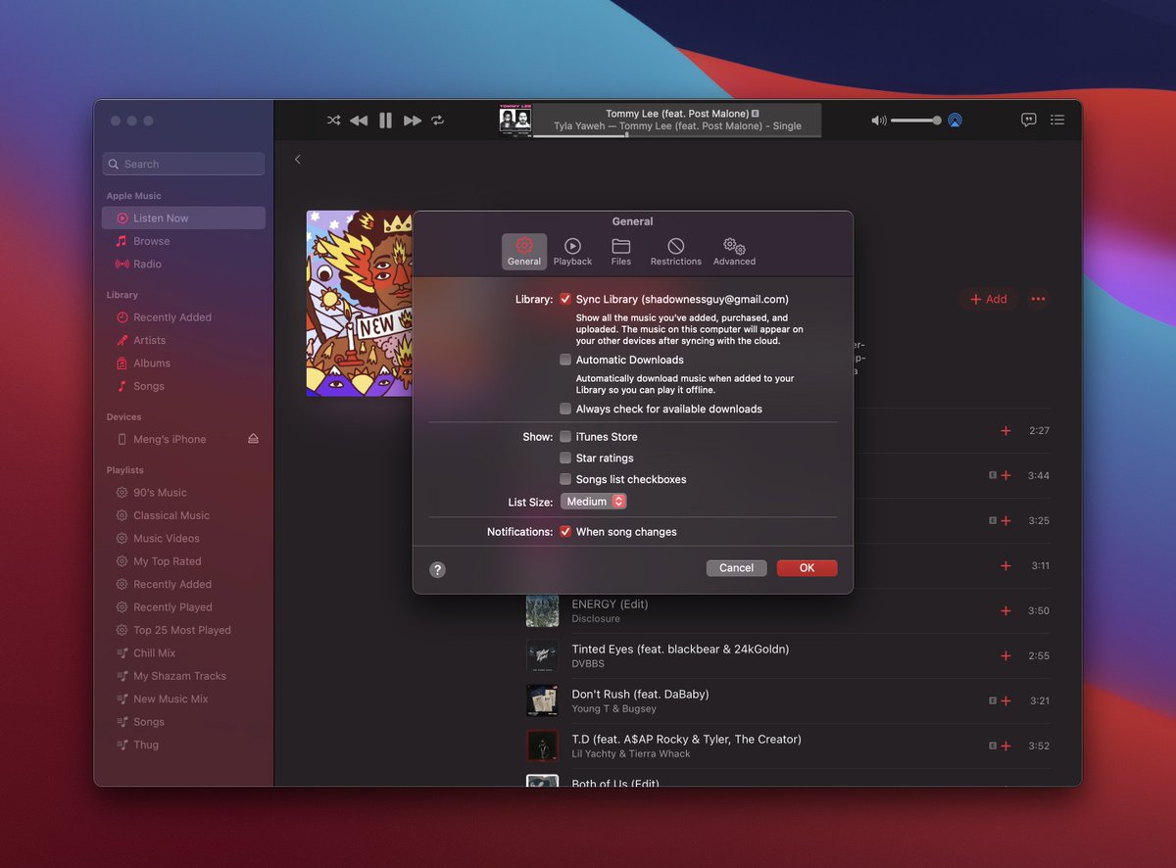Skip to next track

pyautogui.click(x=413, y=121)
